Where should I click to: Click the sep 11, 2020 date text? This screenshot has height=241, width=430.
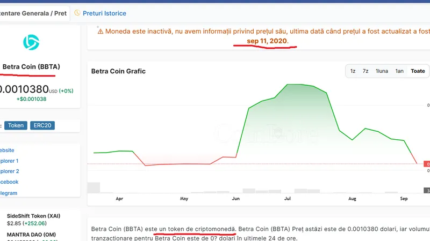tap(267, 41)
